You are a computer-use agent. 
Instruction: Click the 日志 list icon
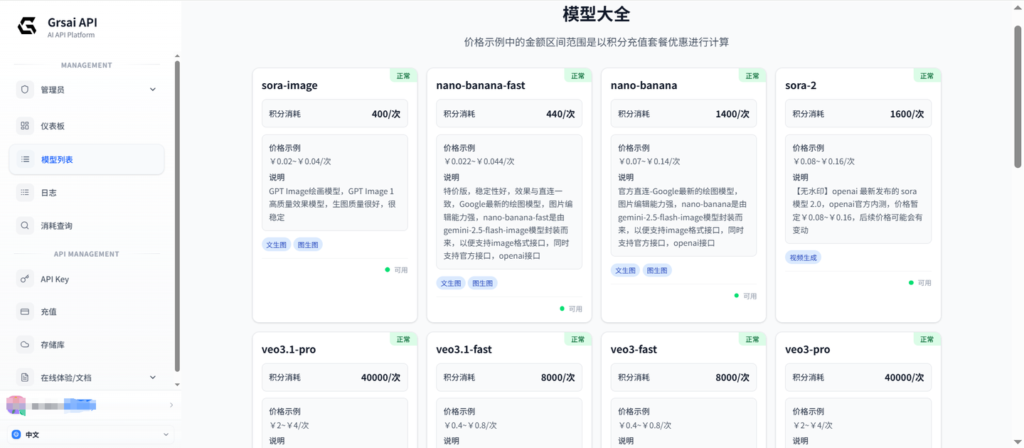(x=25, y=193)
